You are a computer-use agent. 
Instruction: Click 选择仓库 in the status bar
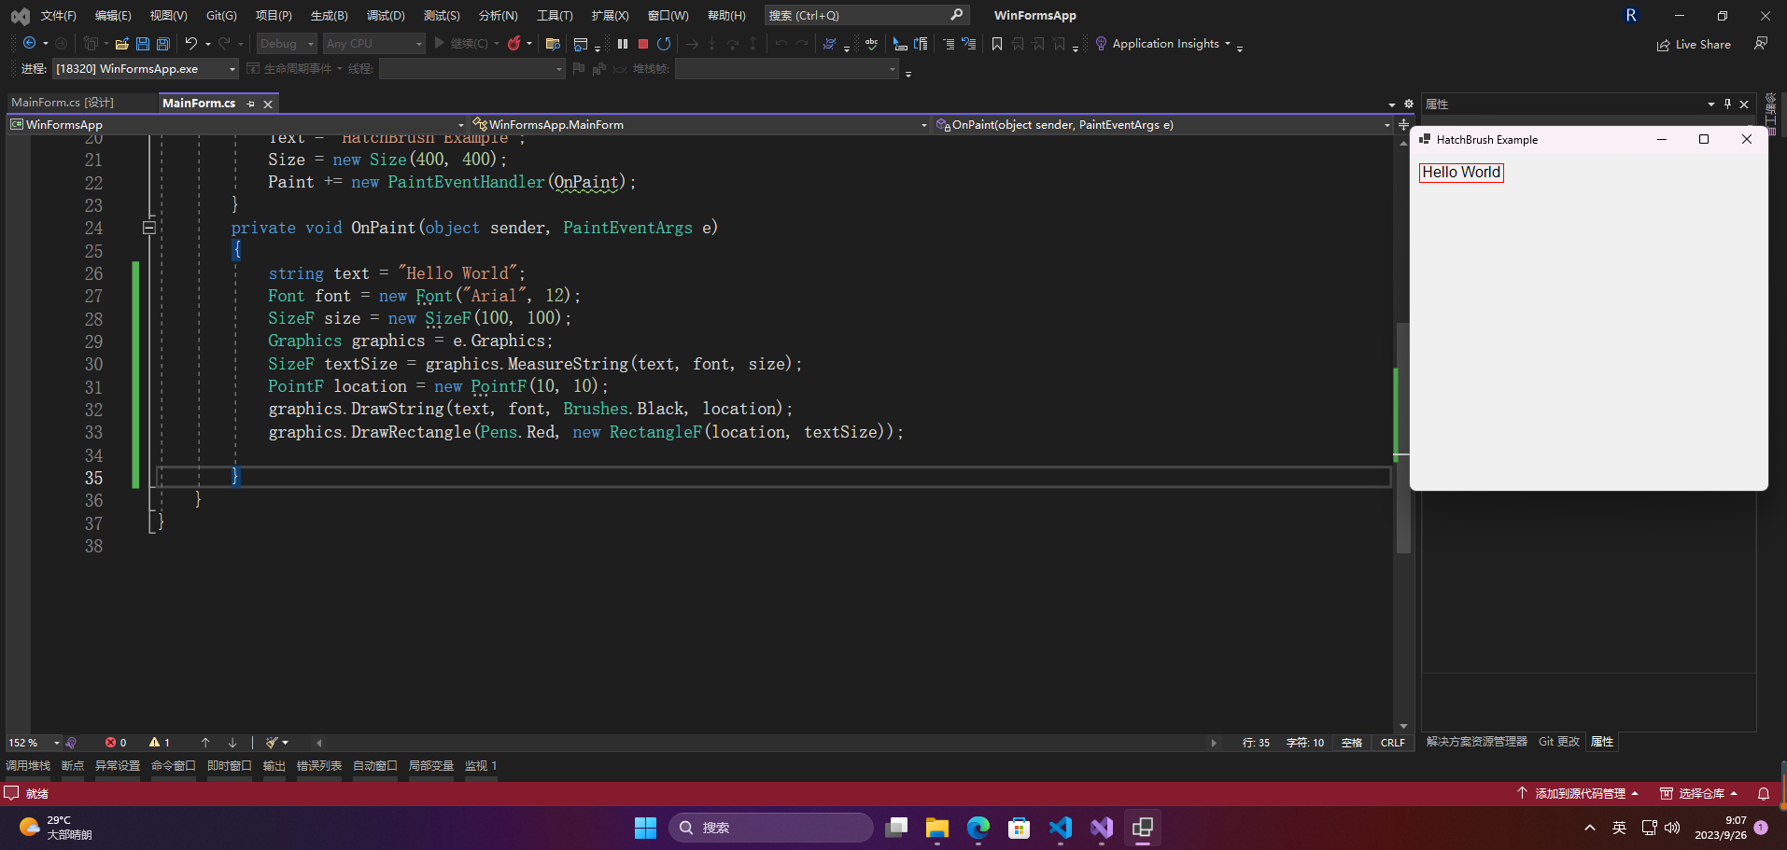click(x=1698, y=793)
